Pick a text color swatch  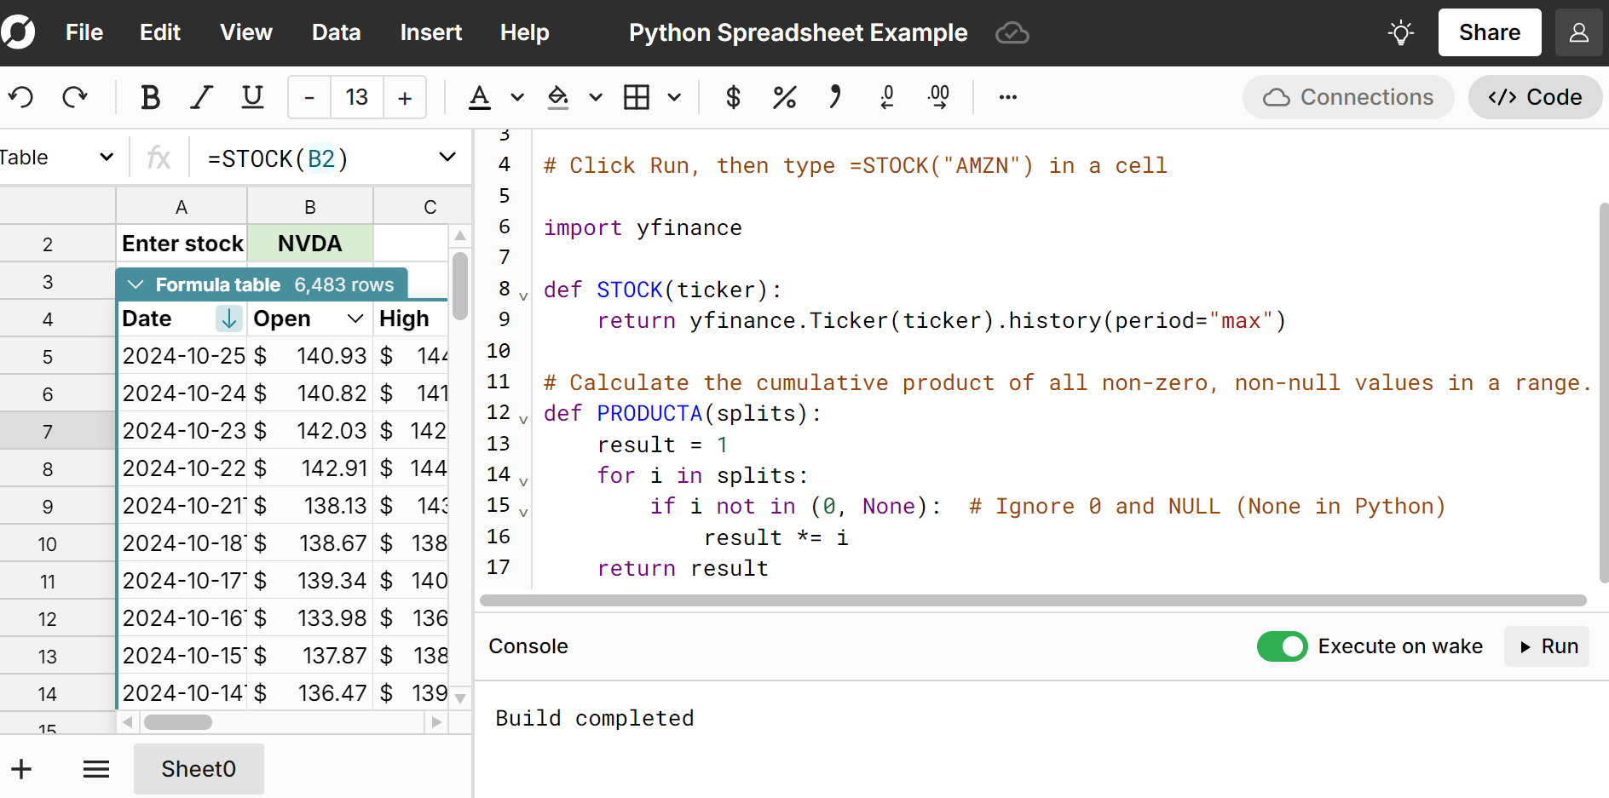click(x=479, y=97)
